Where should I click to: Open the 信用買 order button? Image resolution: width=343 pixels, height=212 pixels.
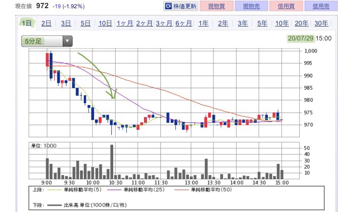click(x=286, y=6)
